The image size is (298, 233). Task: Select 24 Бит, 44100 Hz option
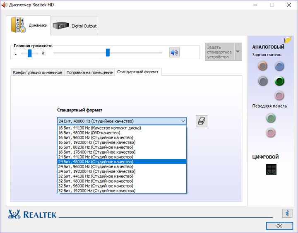pyautogui.click(x=122, y=157)
